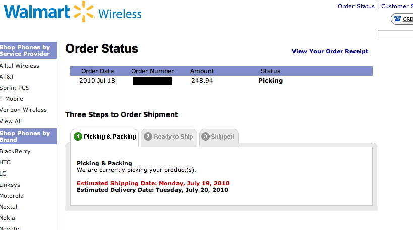Click the green step 1 circle icon
Viewport: 413px width, 230px height.
pos(78,137)
